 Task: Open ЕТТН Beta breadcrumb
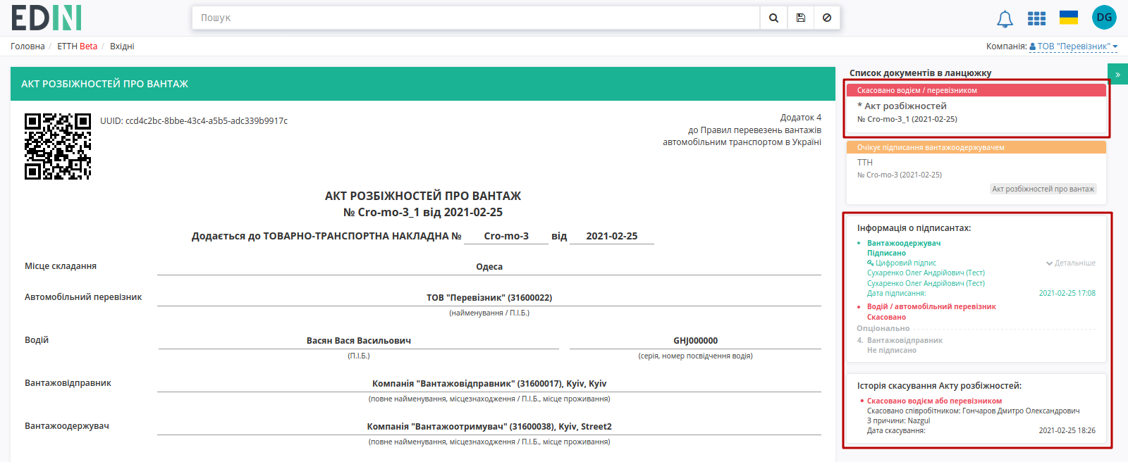[78, 46]
